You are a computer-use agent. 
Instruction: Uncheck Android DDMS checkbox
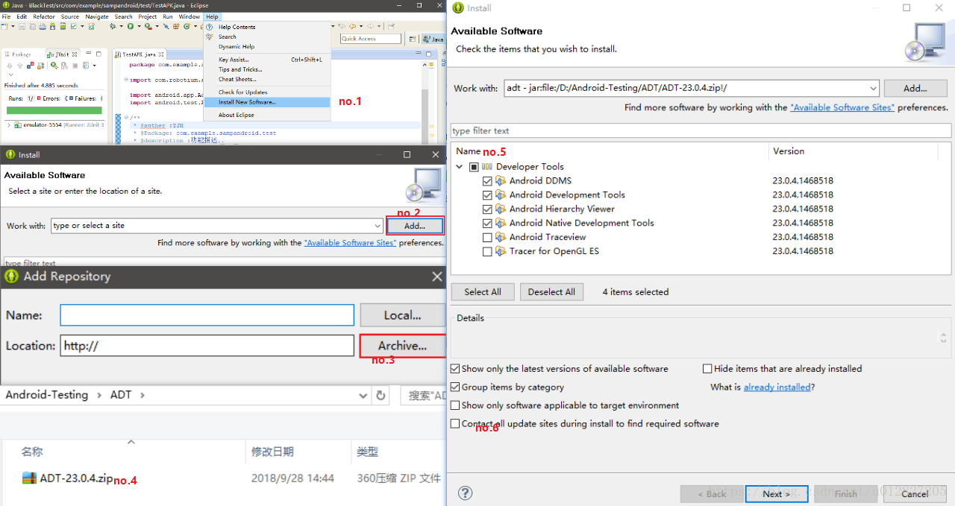click(x=487, y=181)
